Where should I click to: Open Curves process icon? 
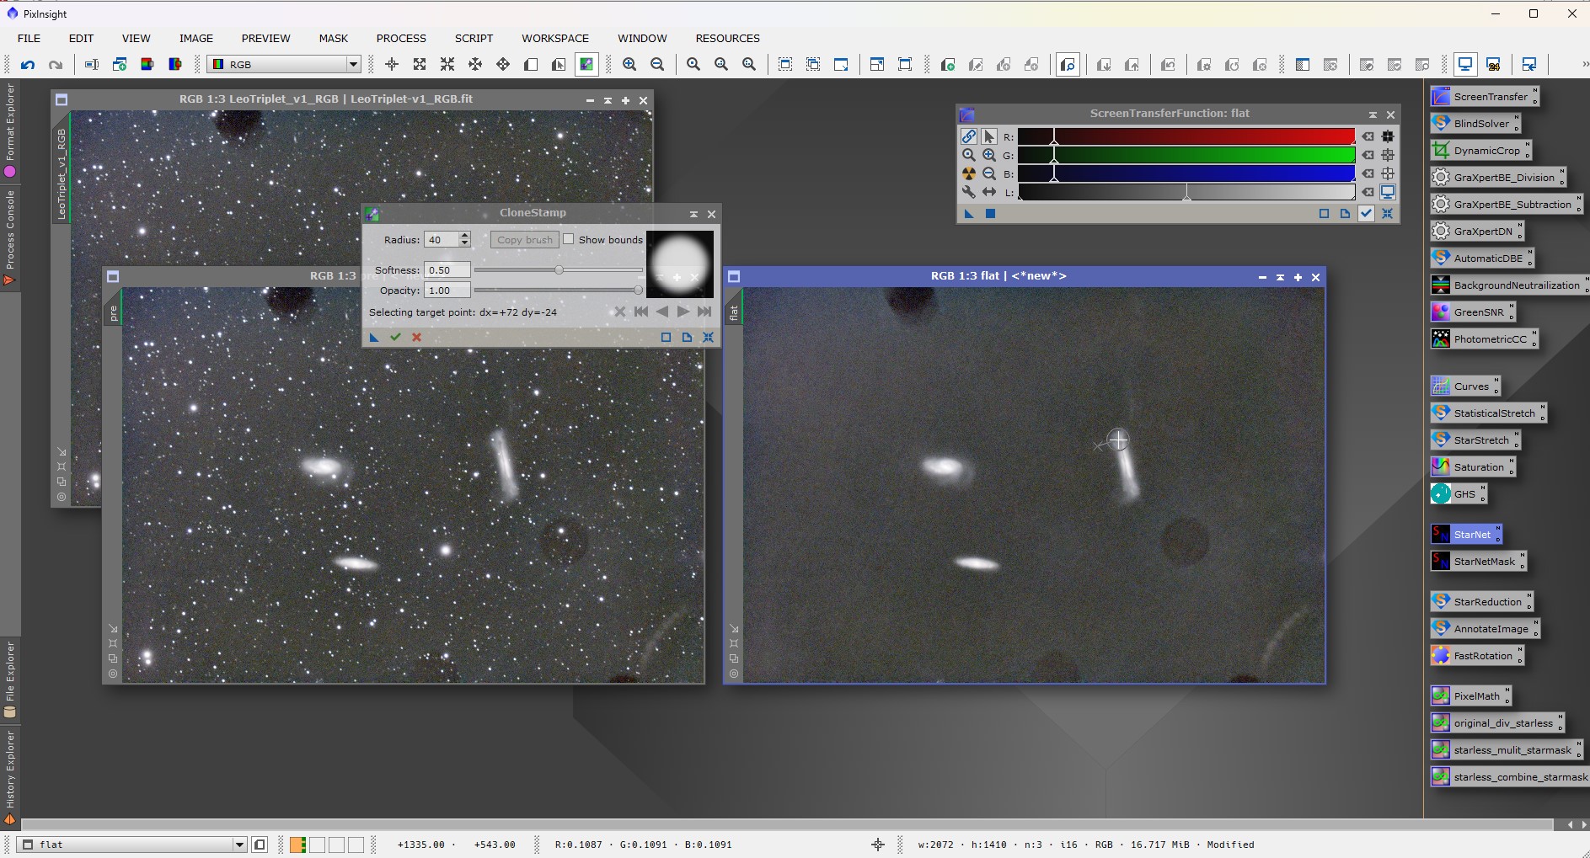[x=1464, y=386]
